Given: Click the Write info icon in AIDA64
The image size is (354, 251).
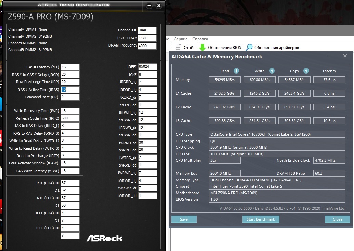Looking at the screenshot, I should [x=272, y=71].
